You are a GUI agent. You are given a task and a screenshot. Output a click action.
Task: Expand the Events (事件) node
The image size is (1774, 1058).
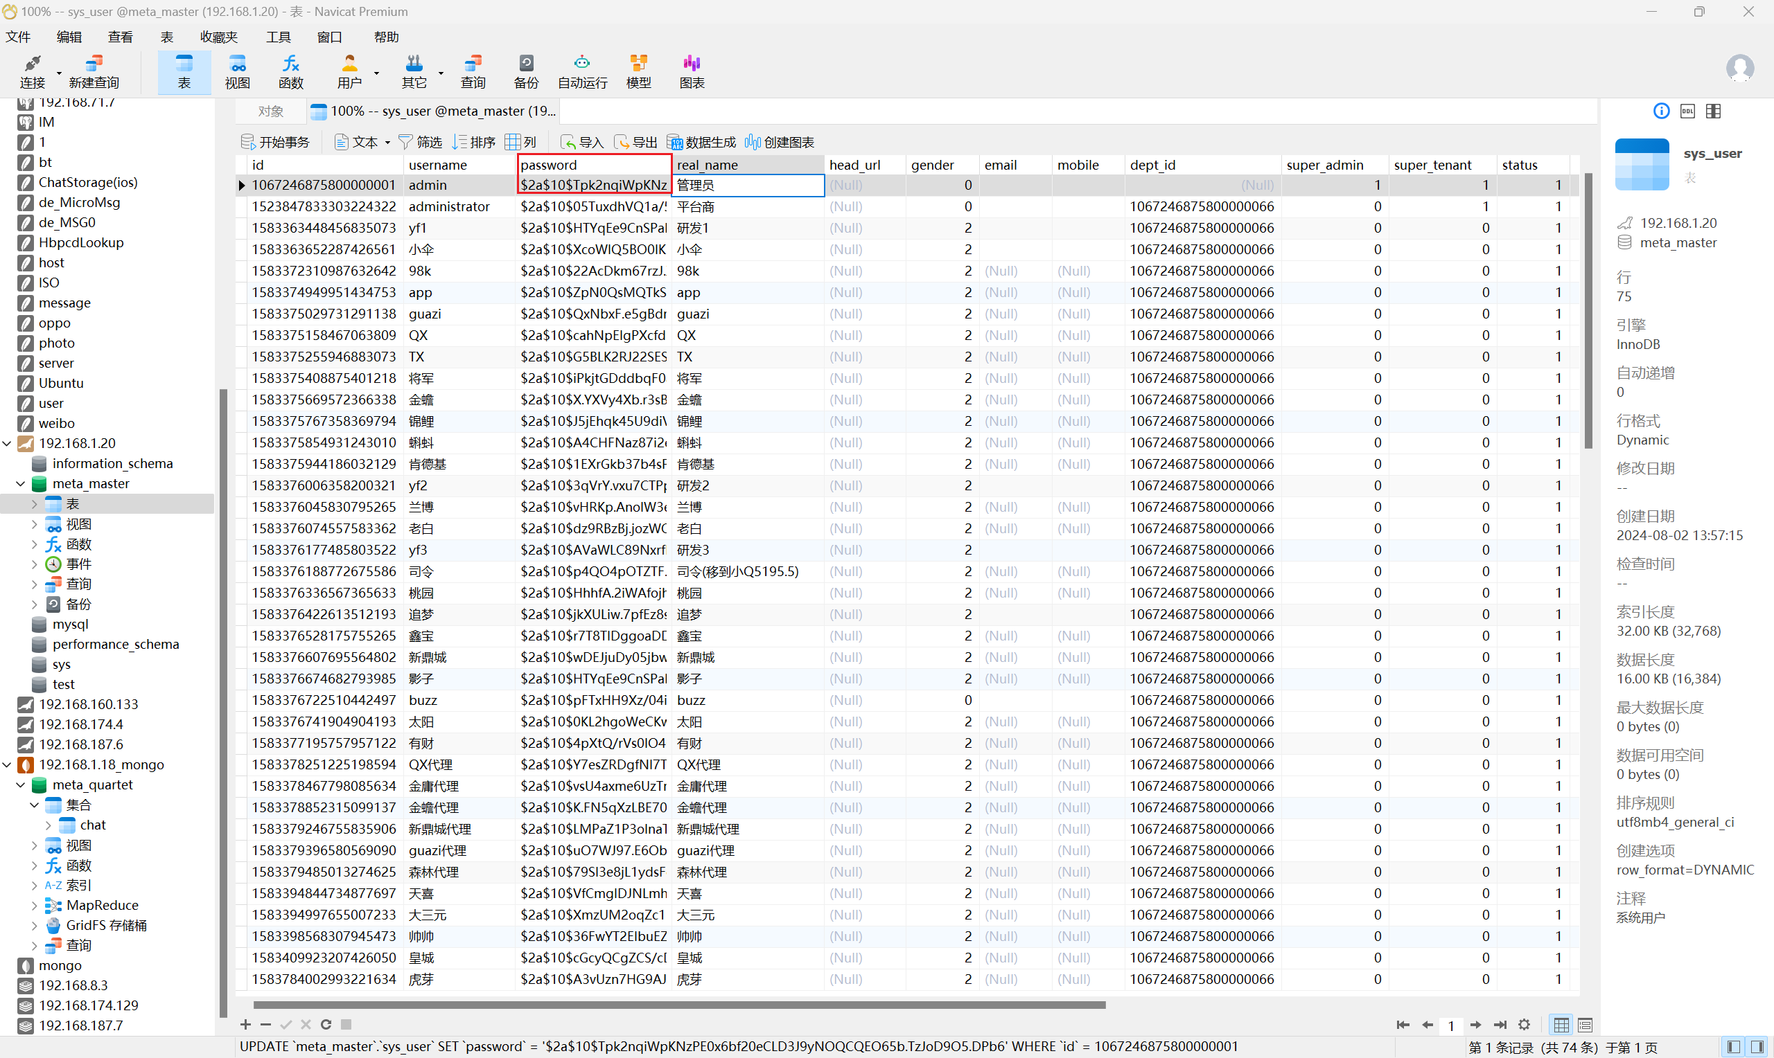pyautogui.click(x=34, y=564)
